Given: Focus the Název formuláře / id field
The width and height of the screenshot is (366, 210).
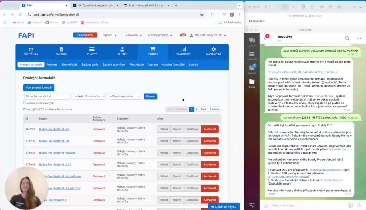Looking at the screenshot, I should [x=47, y=96].
